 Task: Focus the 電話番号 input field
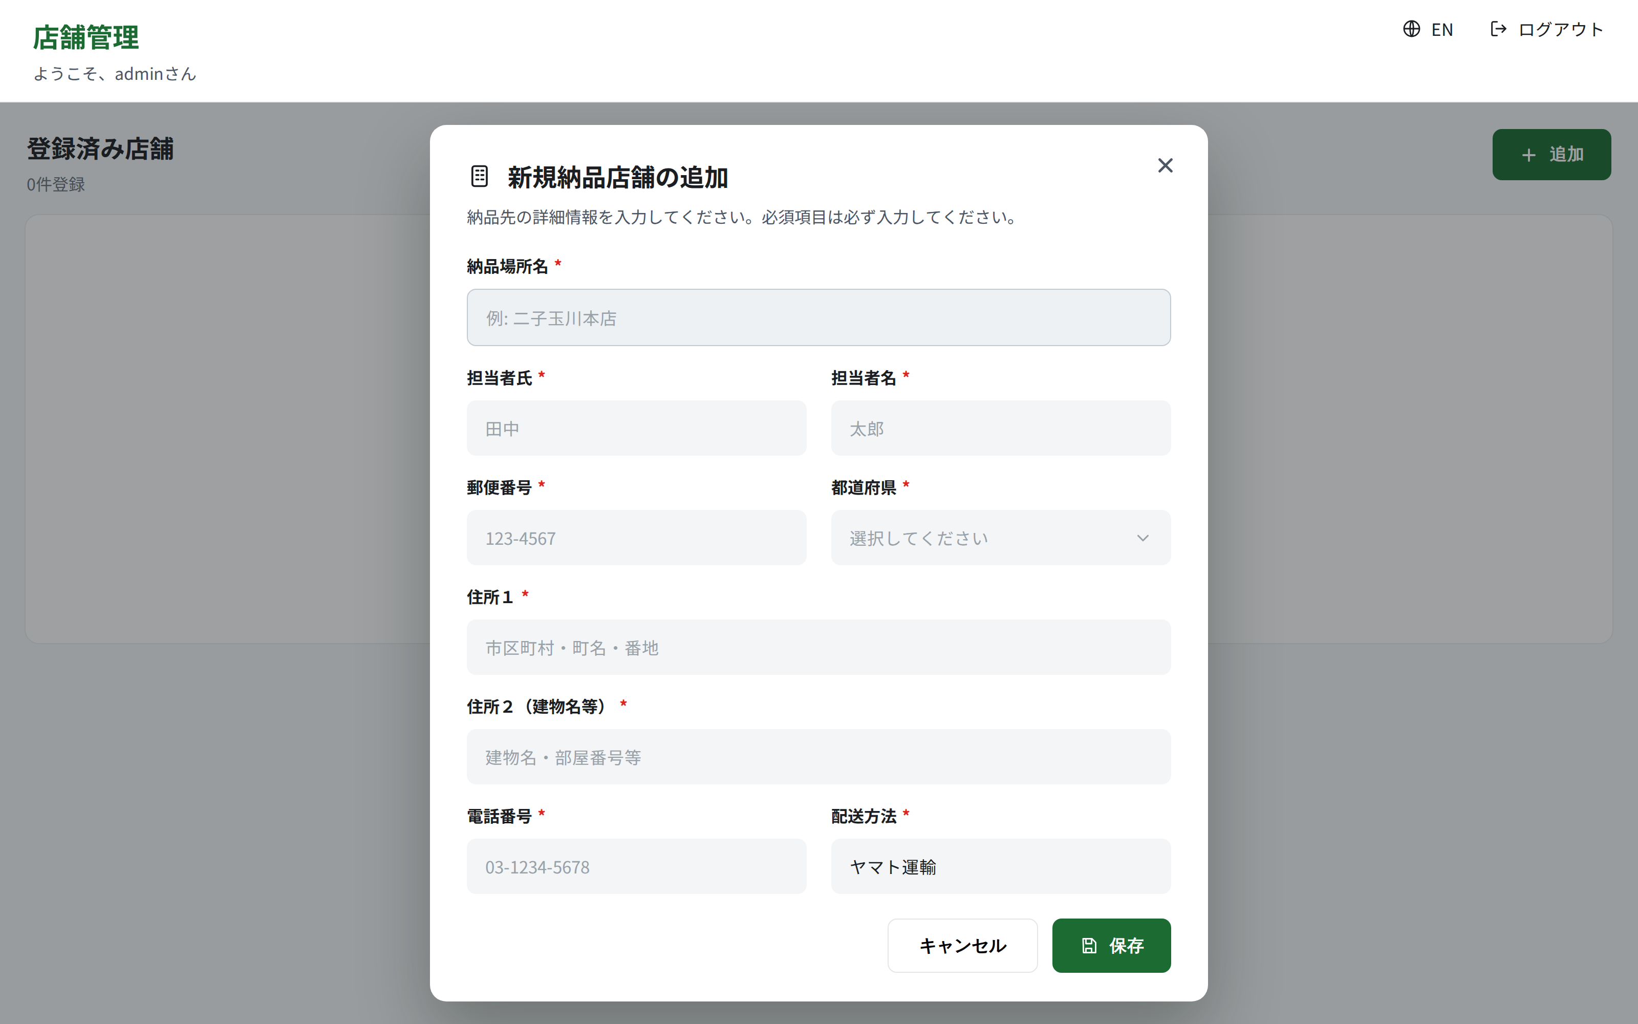pos(636,866)
